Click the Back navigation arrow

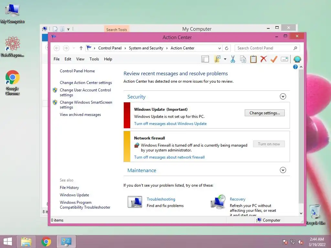coord(57,48)
